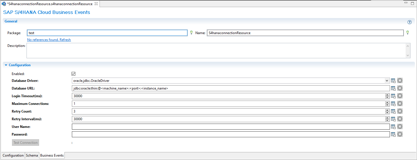This screenshot has height=160, width=417.
Task: Click into the Password field
Action: 231,134
